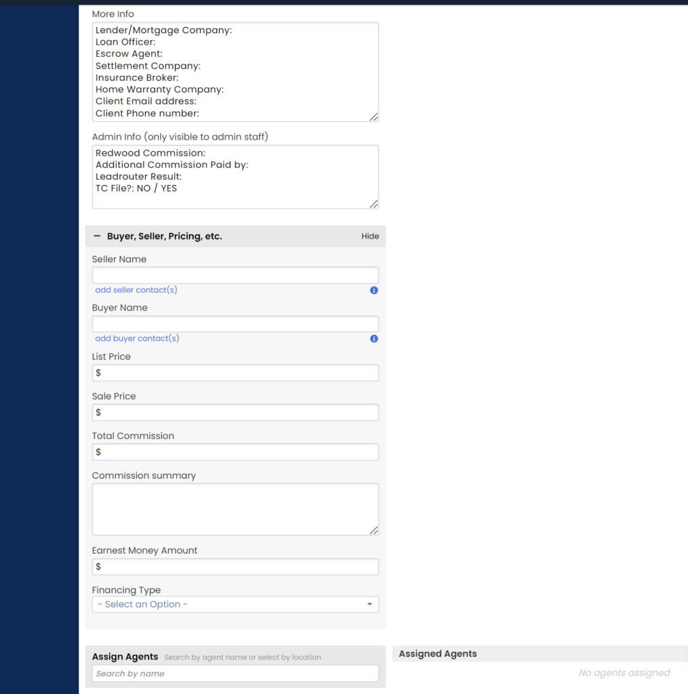Image resolution: width=688 pixels, height=694 pixels.
Task: Click 'No agents assigned' text
Action: point(624,673)
